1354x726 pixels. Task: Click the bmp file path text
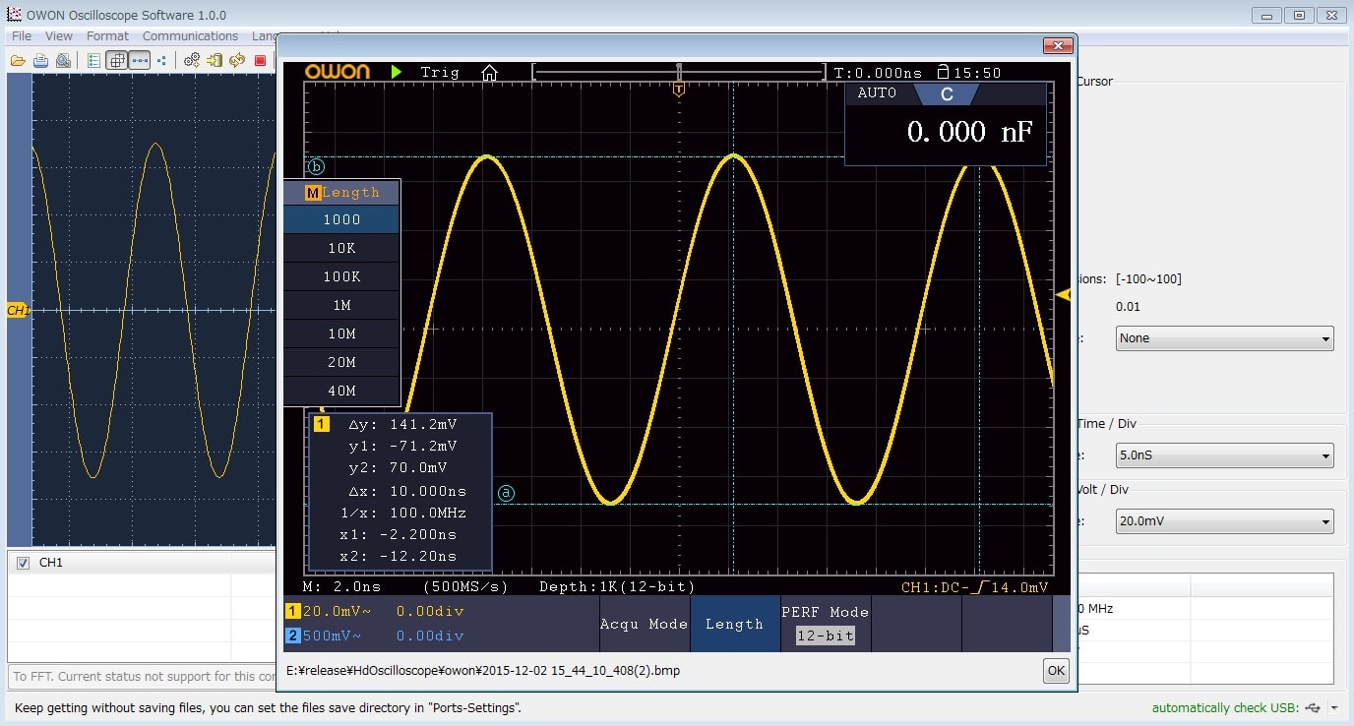[482, 671]
